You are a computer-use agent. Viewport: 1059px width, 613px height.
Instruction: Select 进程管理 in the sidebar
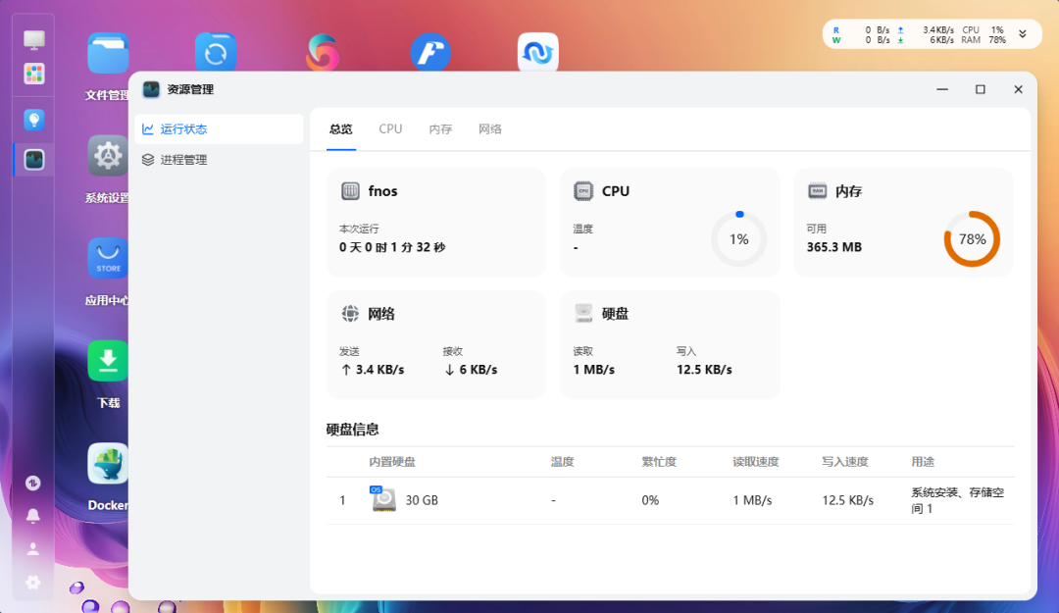(183, 160)
